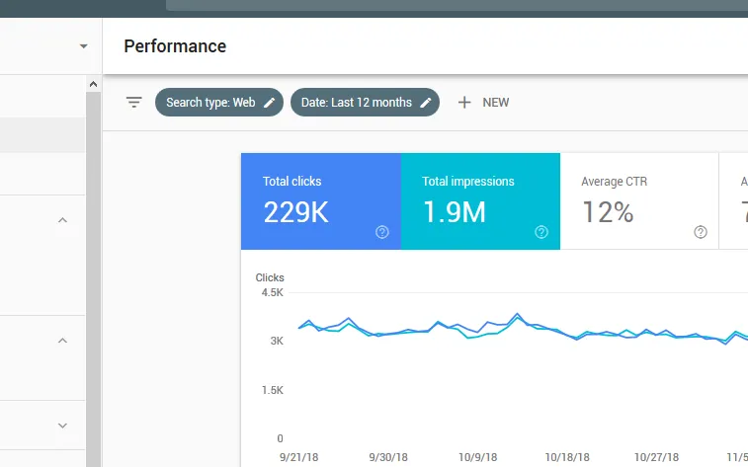Collapse the upper sidebar section chevron
This screenshot has width=748, height=467.
tap(62, 220)
